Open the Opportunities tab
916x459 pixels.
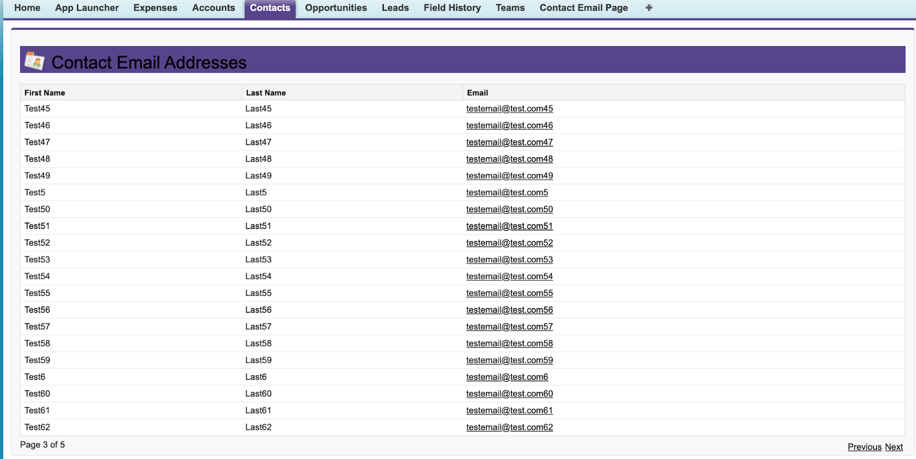335,8
